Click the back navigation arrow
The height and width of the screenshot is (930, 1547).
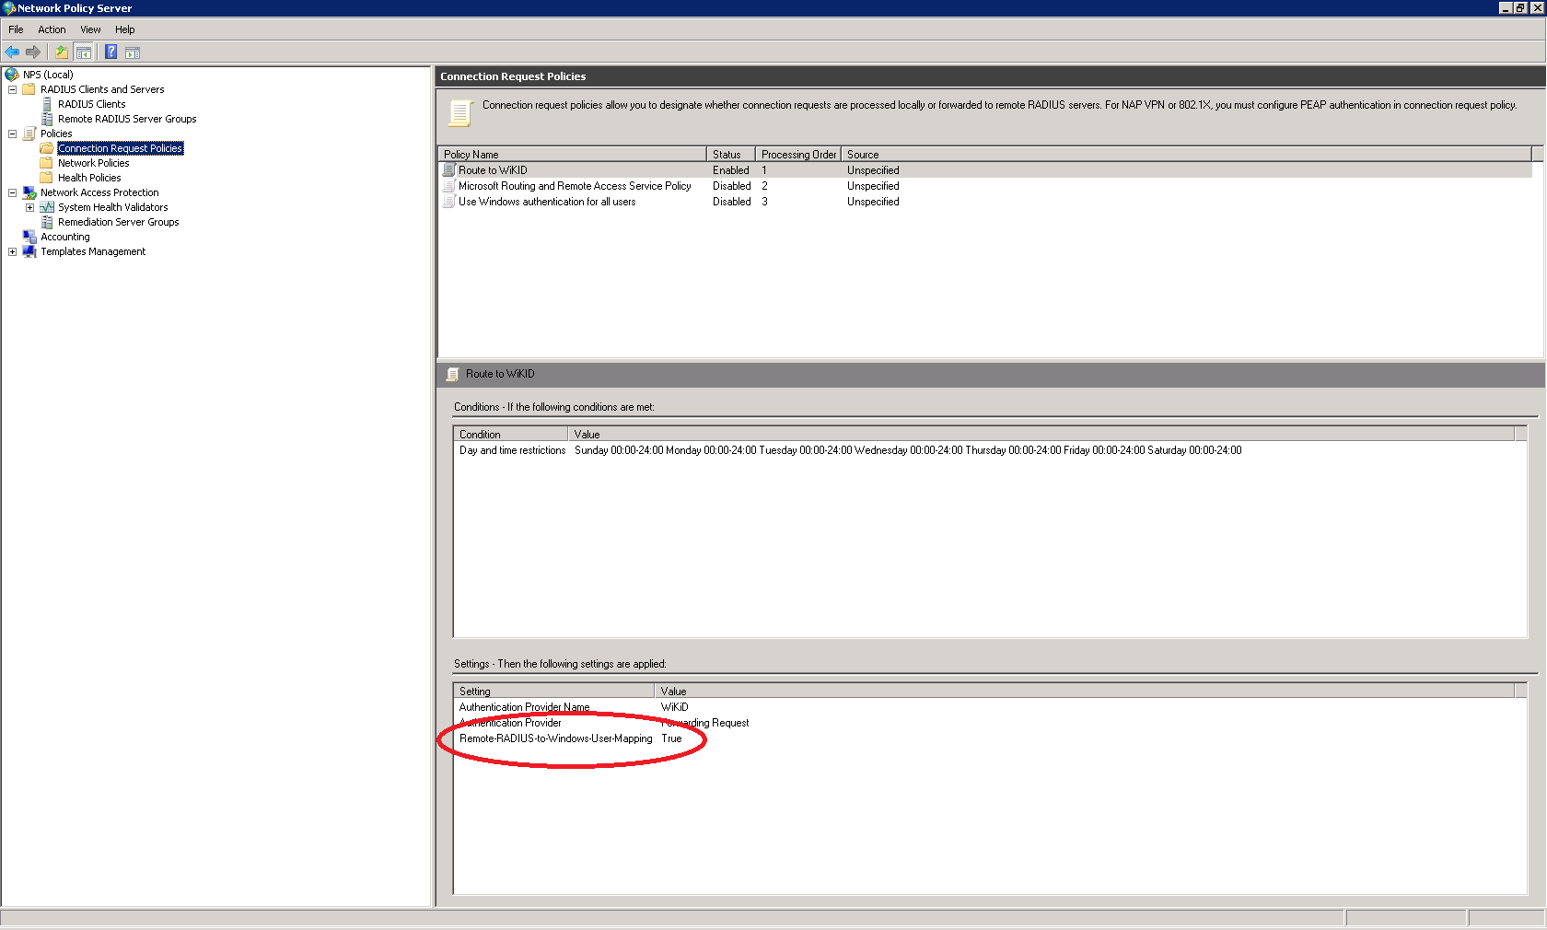[12, 52]
